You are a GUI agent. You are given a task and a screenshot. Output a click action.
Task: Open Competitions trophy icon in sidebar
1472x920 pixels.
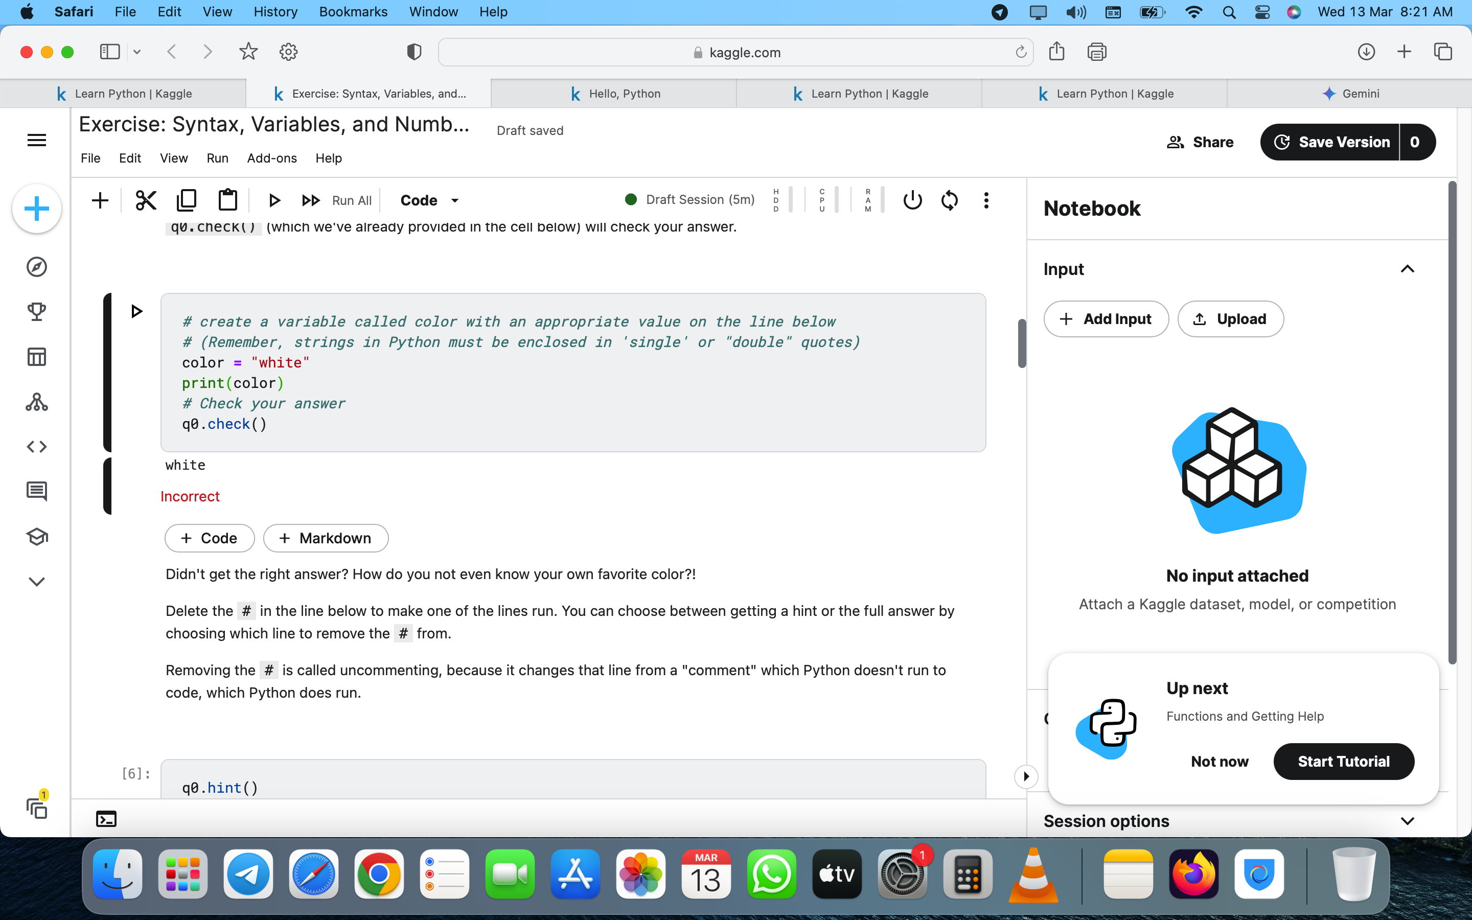36,312
